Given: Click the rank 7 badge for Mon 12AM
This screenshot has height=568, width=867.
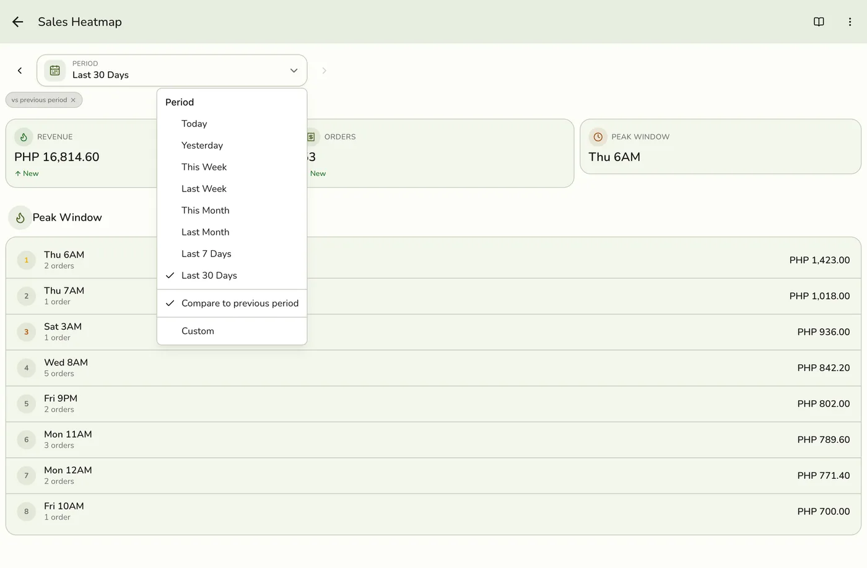Looking at the screenshot, I should (x=26, y=476).
